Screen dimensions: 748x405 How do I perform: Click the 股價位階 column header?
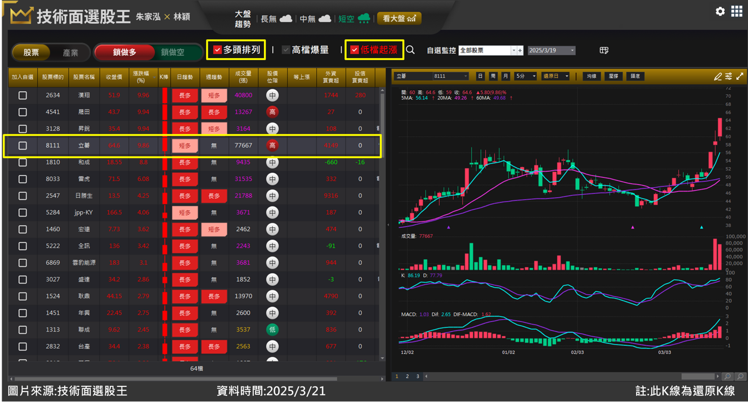[x=272, y=77]
